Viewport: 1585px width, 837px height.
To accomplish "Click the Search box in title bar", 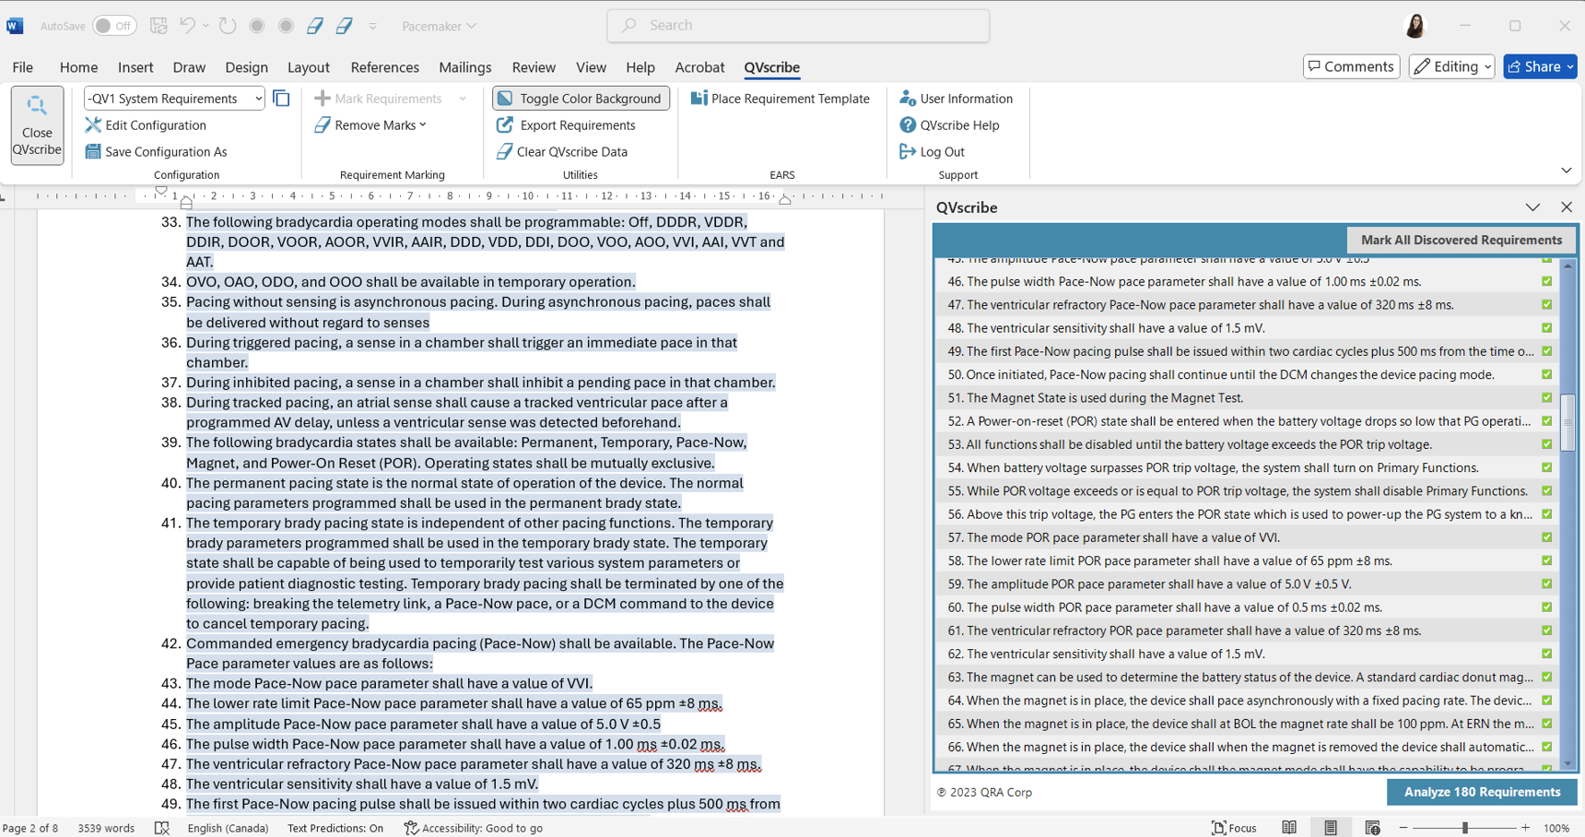I will coord(798,26).
